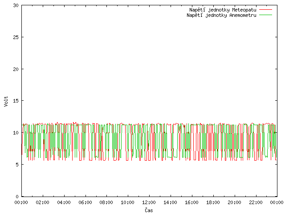This screenshot has height=213, width=285.
Task: Click the y-axis value 20
Action: coord(16,69)
